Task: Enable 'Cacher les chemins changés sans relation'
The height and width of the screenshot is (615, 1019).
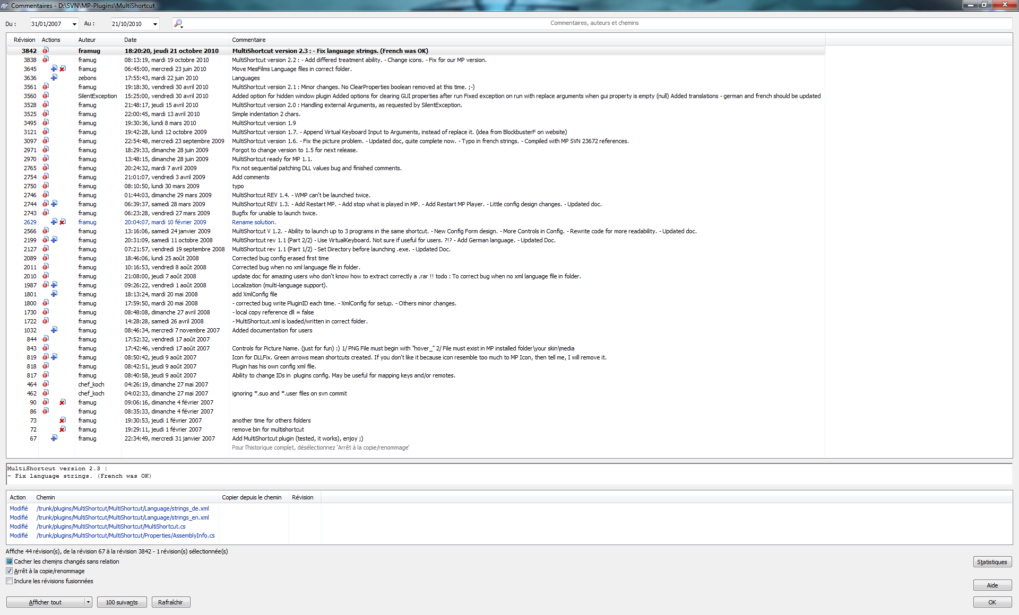Action: click(9, 561)
